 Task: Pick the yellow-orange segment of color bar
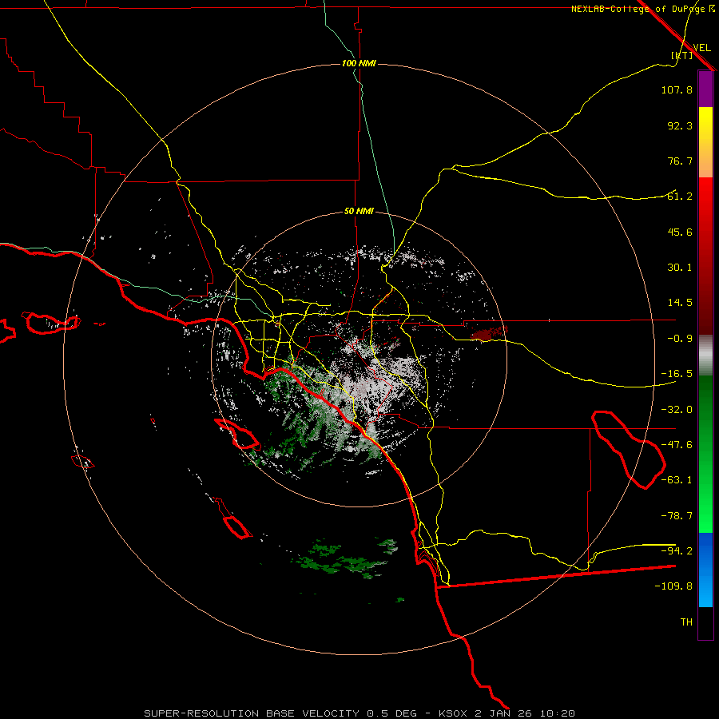(705, 142)
